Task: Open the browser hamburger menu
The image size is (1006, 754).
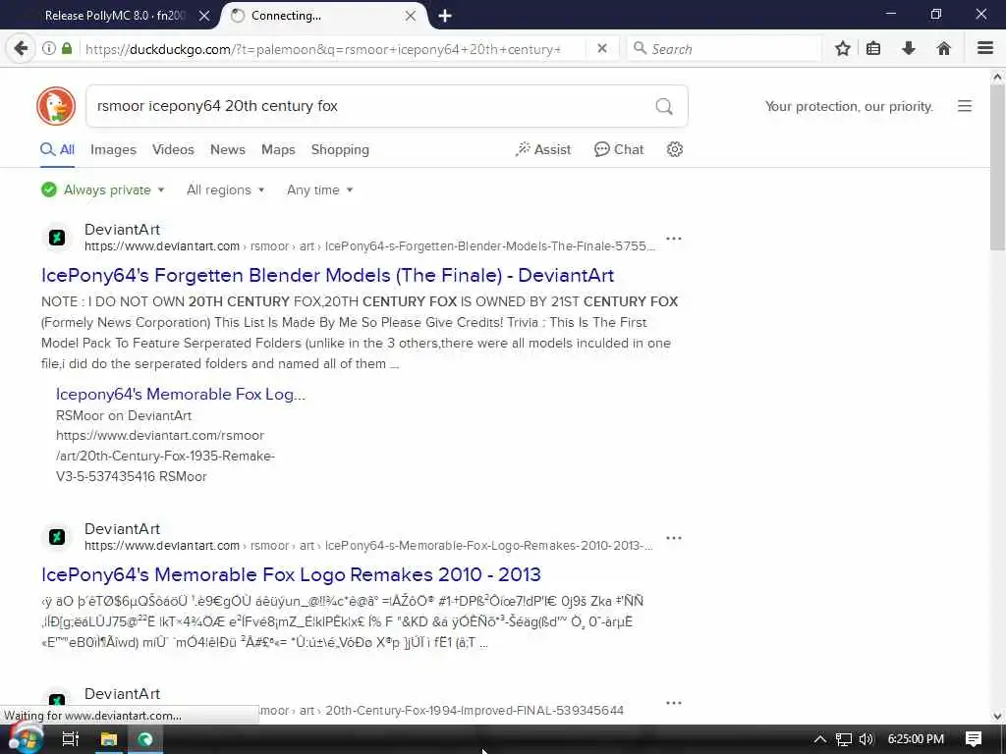Action: click(x=985, y=49)
